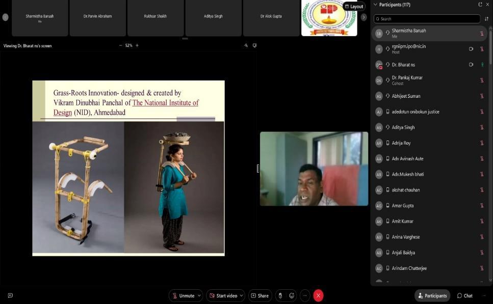This screenshot has width=493, height=304.
Task: Expand the Unmute audio options arrow
Action: click(199, 295)
